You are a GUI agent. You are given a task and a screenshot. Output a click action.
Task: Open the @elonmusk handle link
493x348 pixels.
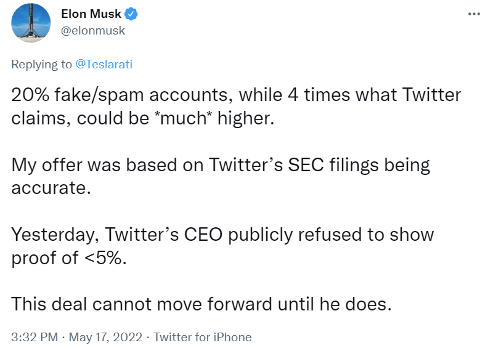93,31
